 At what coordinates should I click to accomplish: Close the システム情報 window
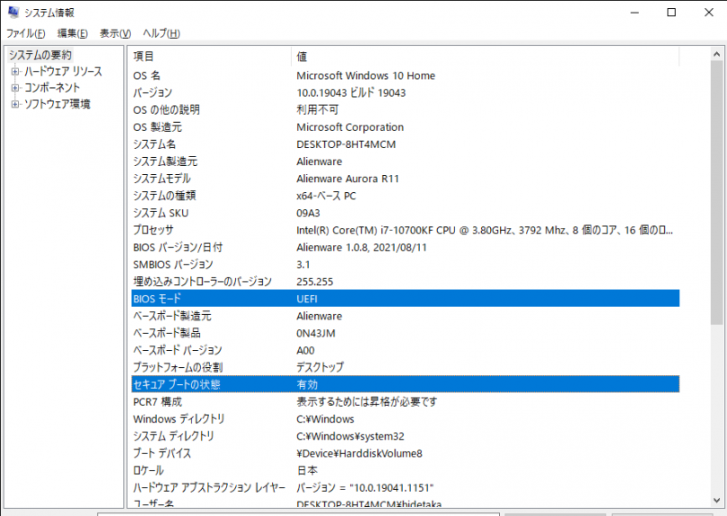point(708,13)
